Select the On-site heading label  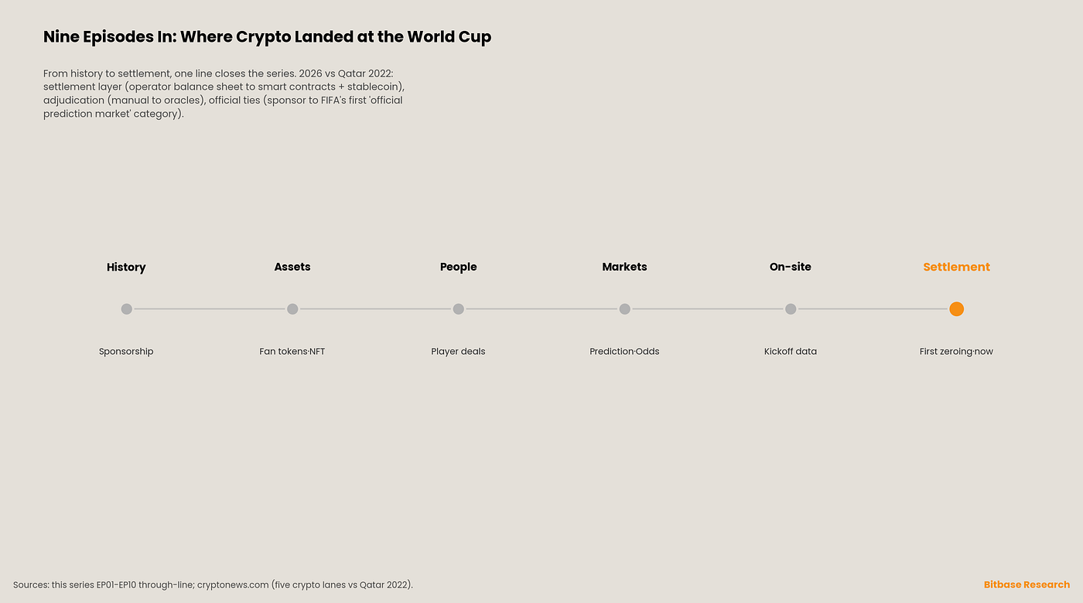[791, 267]
